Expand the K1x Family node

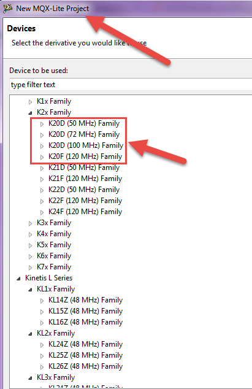click(30, 102)
